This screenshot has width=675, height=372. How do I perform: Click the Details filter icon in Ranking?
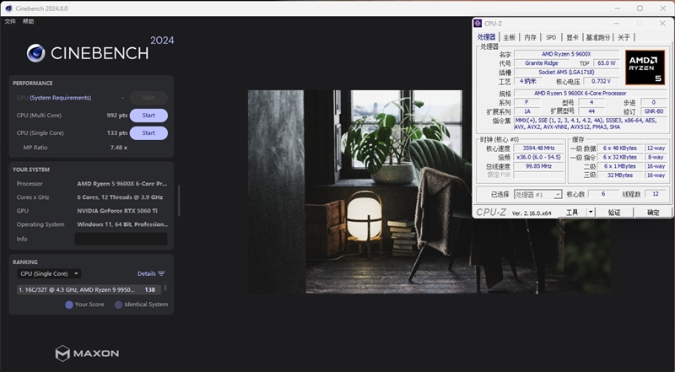(161, 273)
